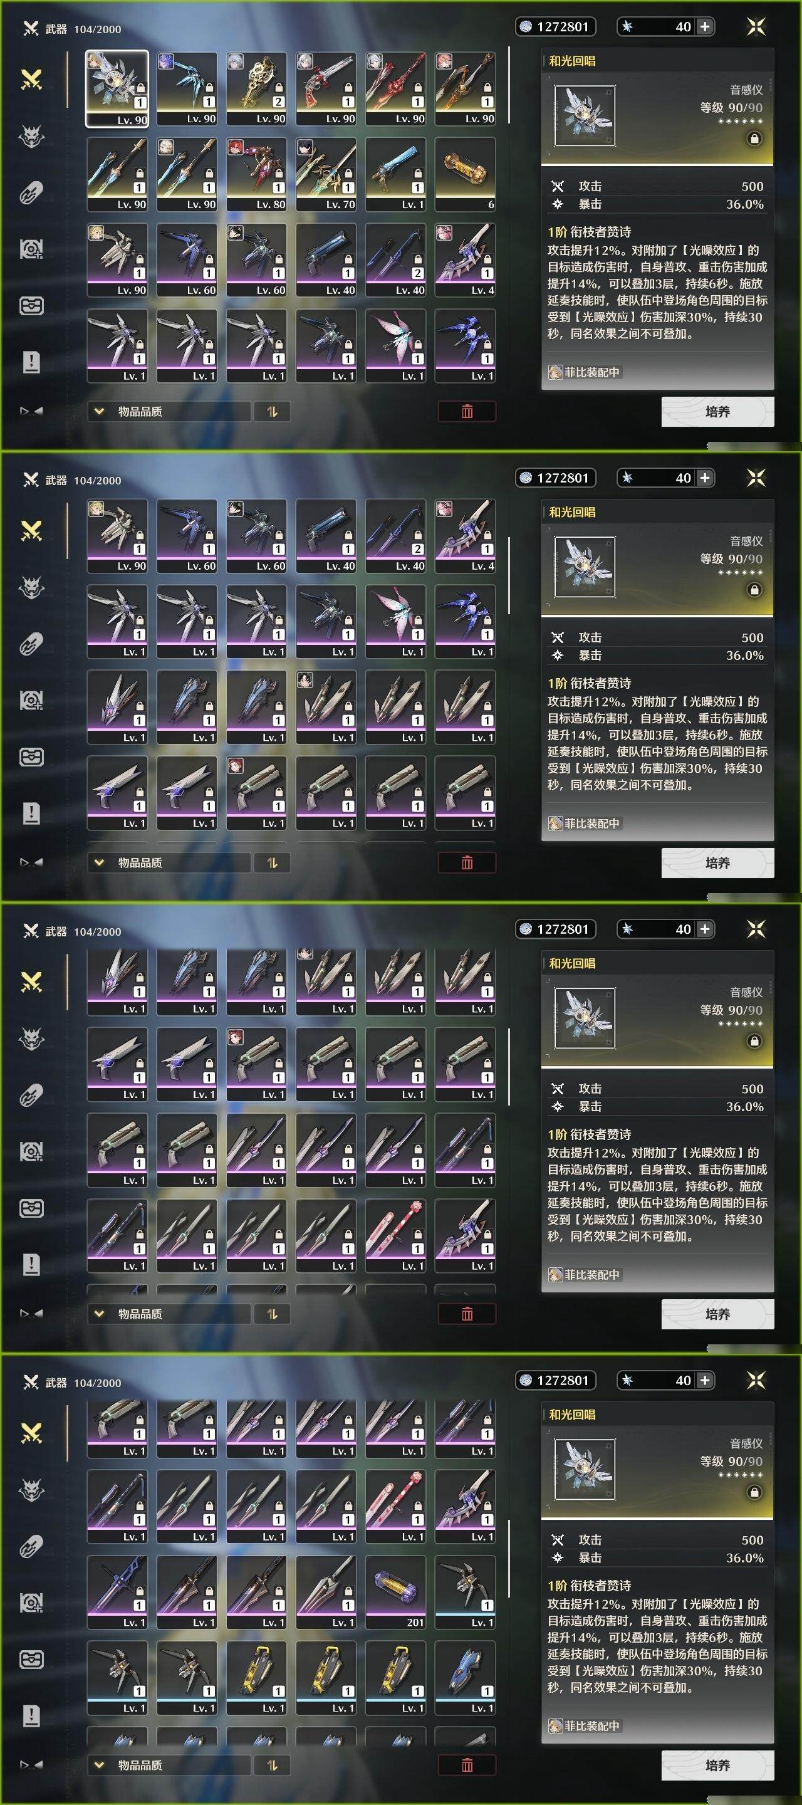This screenshot has height=1805, width=802.
Task: Select the blue gauntlet Lv. 1 weapon
Action: pos(465,1678)
